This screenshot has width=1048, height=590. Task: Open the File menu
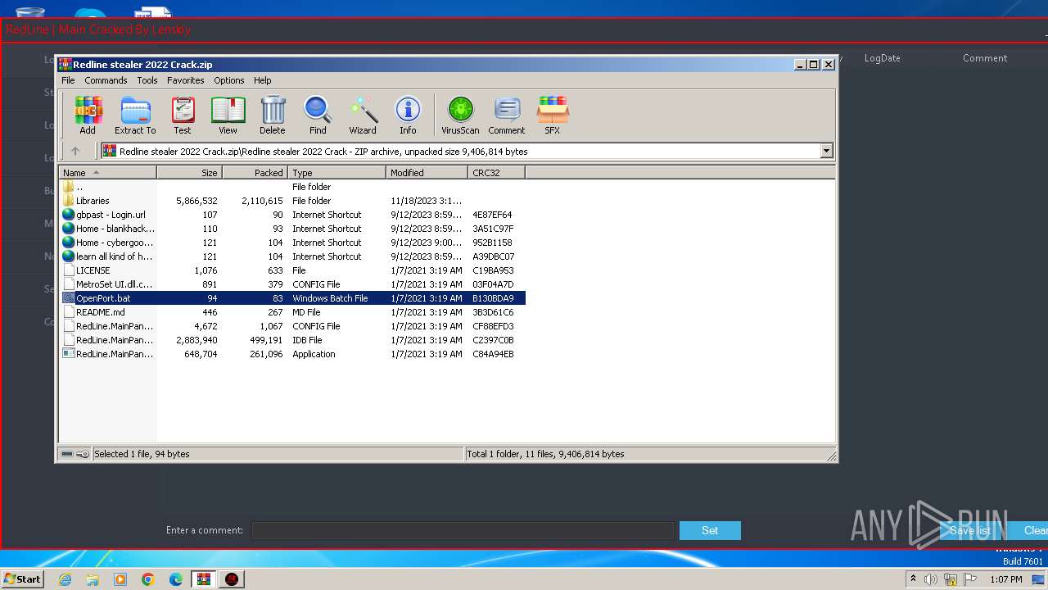click(x=68, y=80)
